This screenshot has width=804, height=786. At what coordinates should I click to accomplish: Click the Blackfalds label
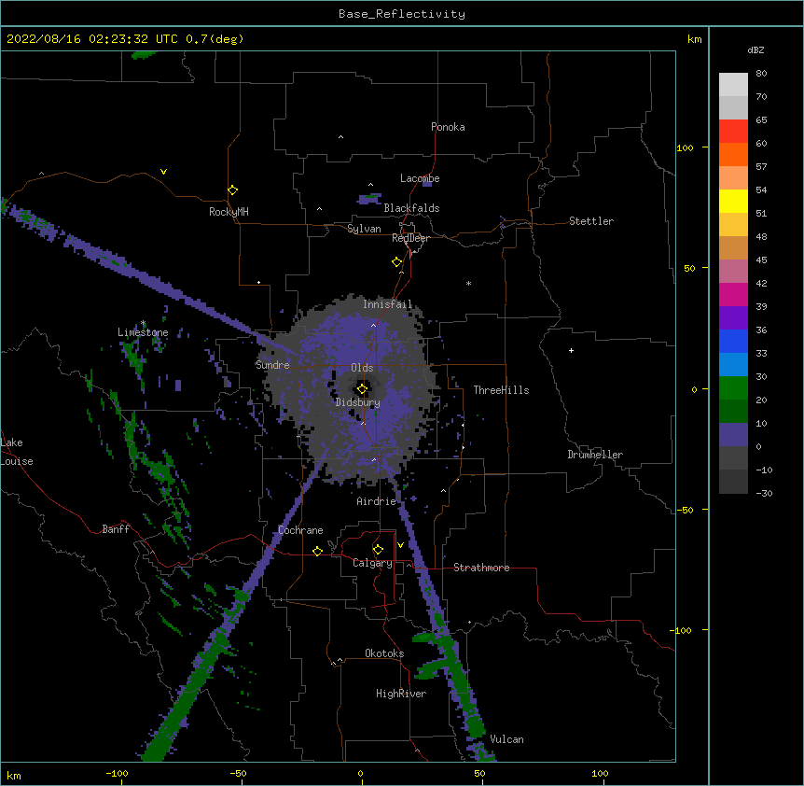pyautogui.click(x=411, y=208)
